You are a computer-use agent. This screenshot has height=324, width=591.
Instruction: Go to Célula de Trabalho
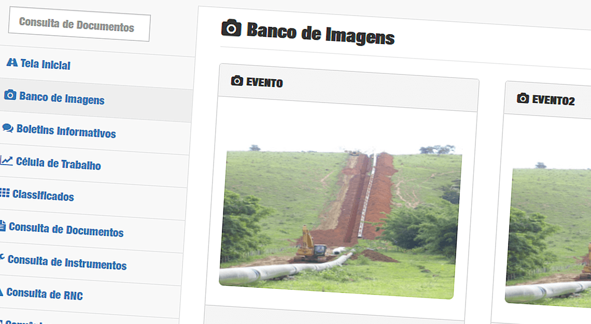(60, 165)
